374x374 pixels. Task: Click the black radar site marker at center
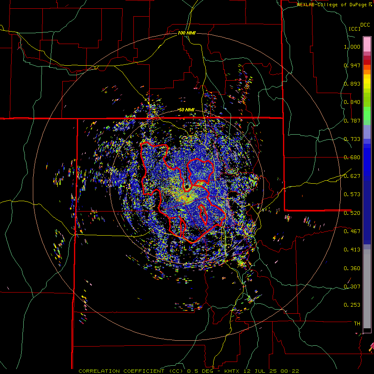coord(187,187)
